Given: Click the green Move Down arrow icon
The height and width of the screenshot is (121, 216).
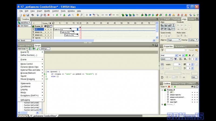Looking at the screenshot, I should click(57, 15).
